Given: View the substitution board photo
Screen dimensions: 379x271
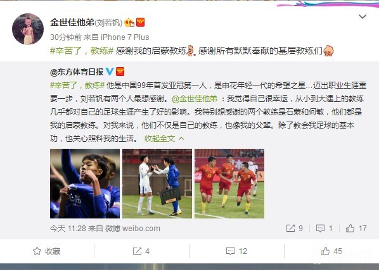Looking at the screenshot, I should 157,184.
